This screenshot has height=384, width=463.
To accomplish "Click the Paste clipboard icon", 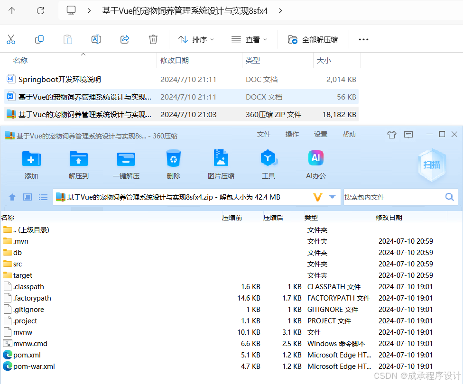I will pyautogui.click(x=68, y=39).
